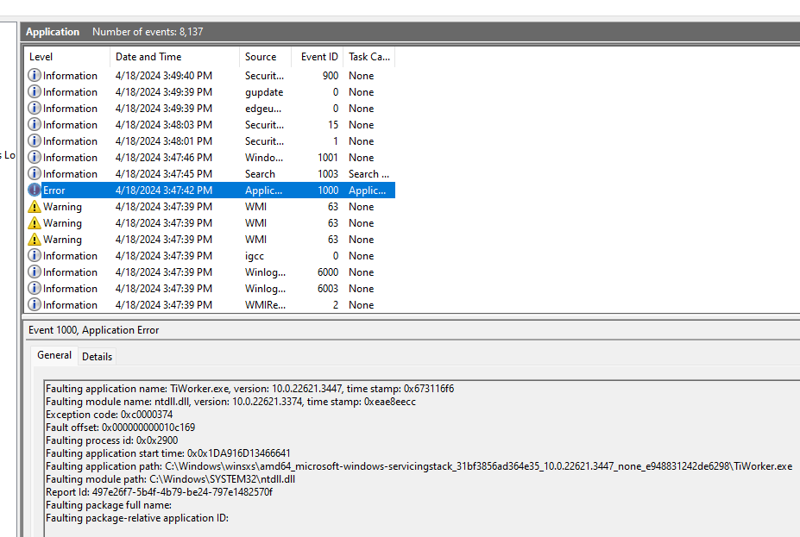
Task: Click the Information icon of the 3:49:40 PM event
Action: coord(35,75)
